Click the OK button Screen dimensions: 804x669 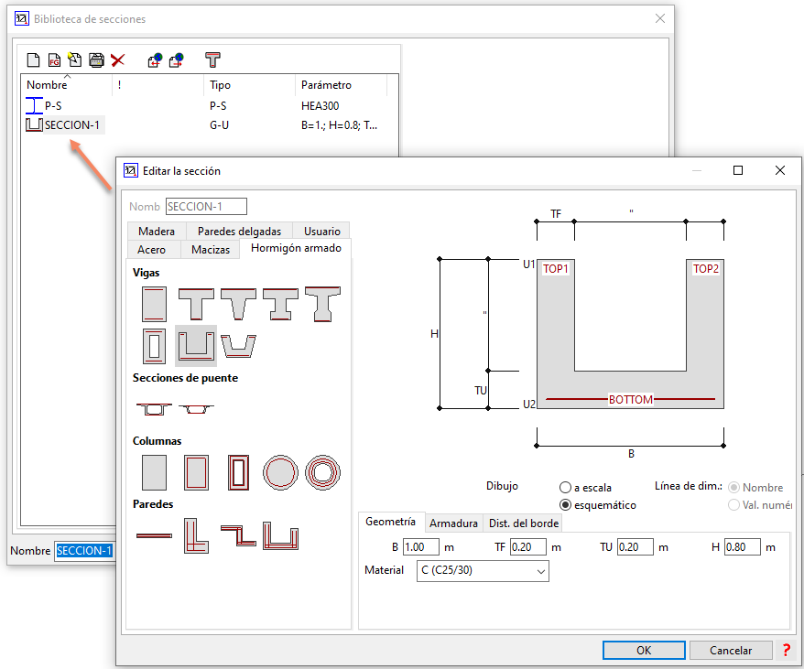coord(644,650)
